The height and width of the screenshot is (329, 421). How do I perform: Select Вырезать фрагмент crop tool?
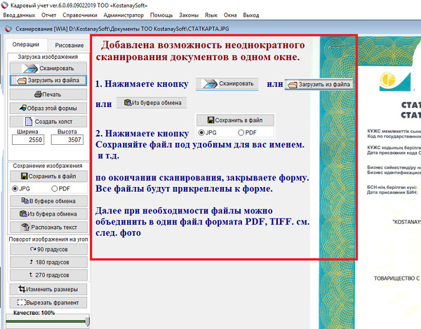point(48,302)
